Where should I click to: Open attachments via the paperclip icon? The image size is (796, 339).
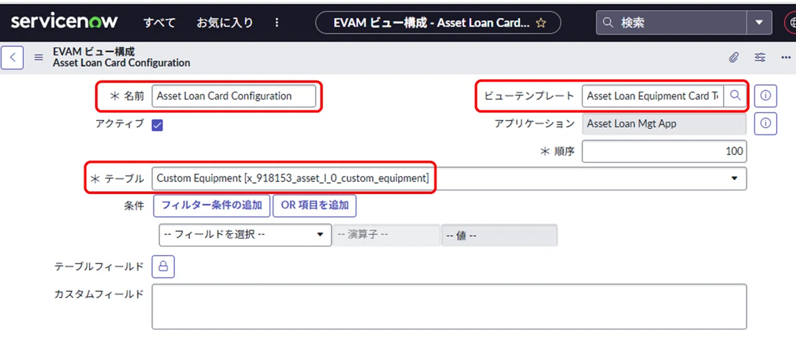coord(733,57)
